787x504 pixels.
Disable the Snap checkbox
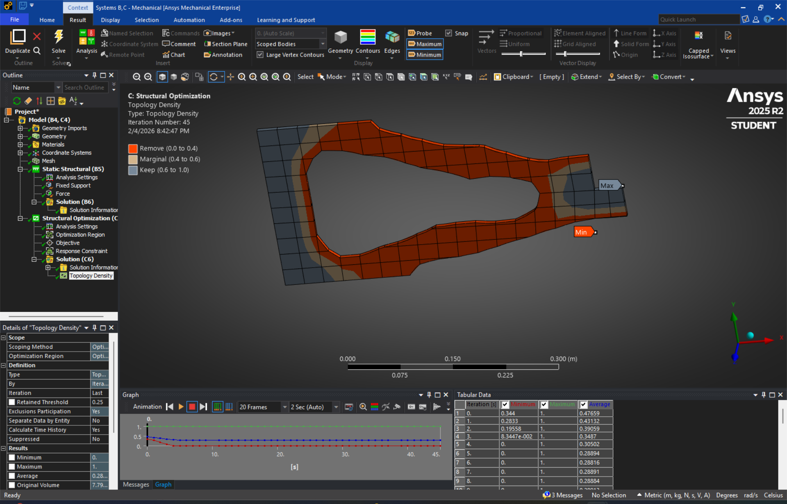pyautogui.click(x=449, y=33)
